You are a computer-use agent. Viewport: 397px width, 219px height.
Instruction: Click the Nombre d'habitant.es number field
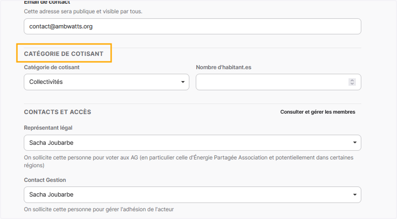point(278,82)
